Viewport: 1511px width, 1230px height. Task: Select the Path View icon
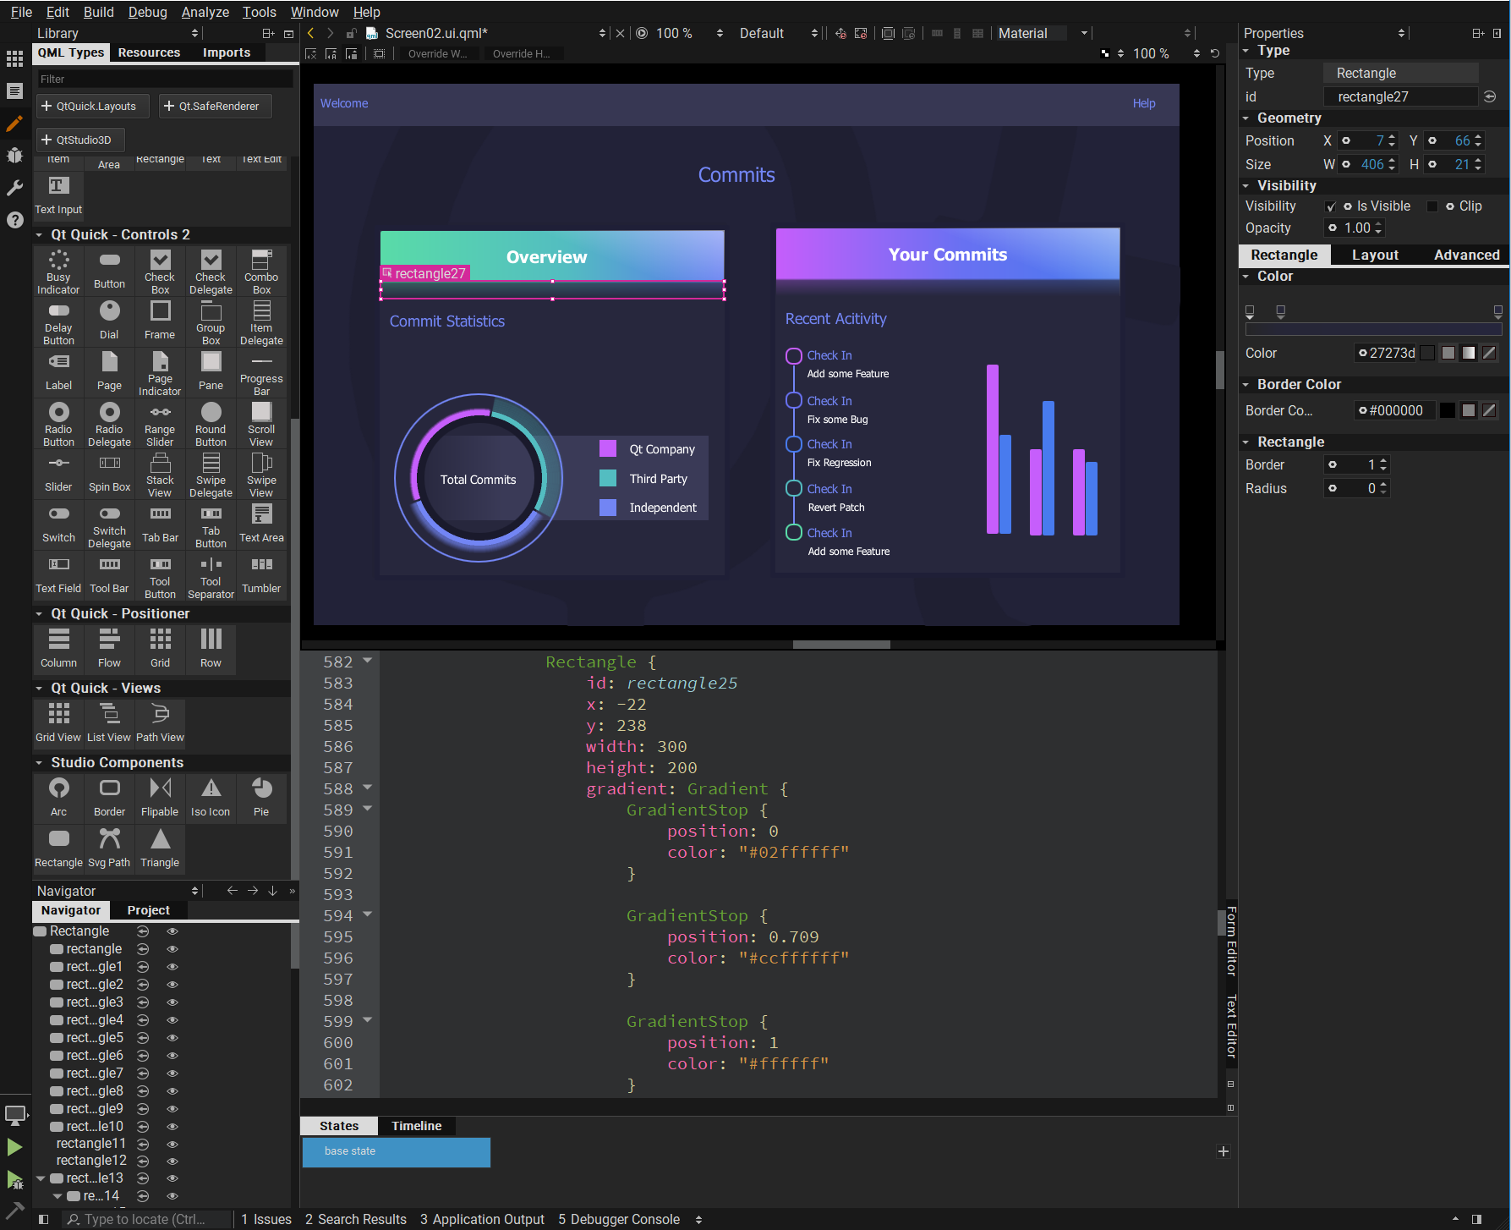159,715
